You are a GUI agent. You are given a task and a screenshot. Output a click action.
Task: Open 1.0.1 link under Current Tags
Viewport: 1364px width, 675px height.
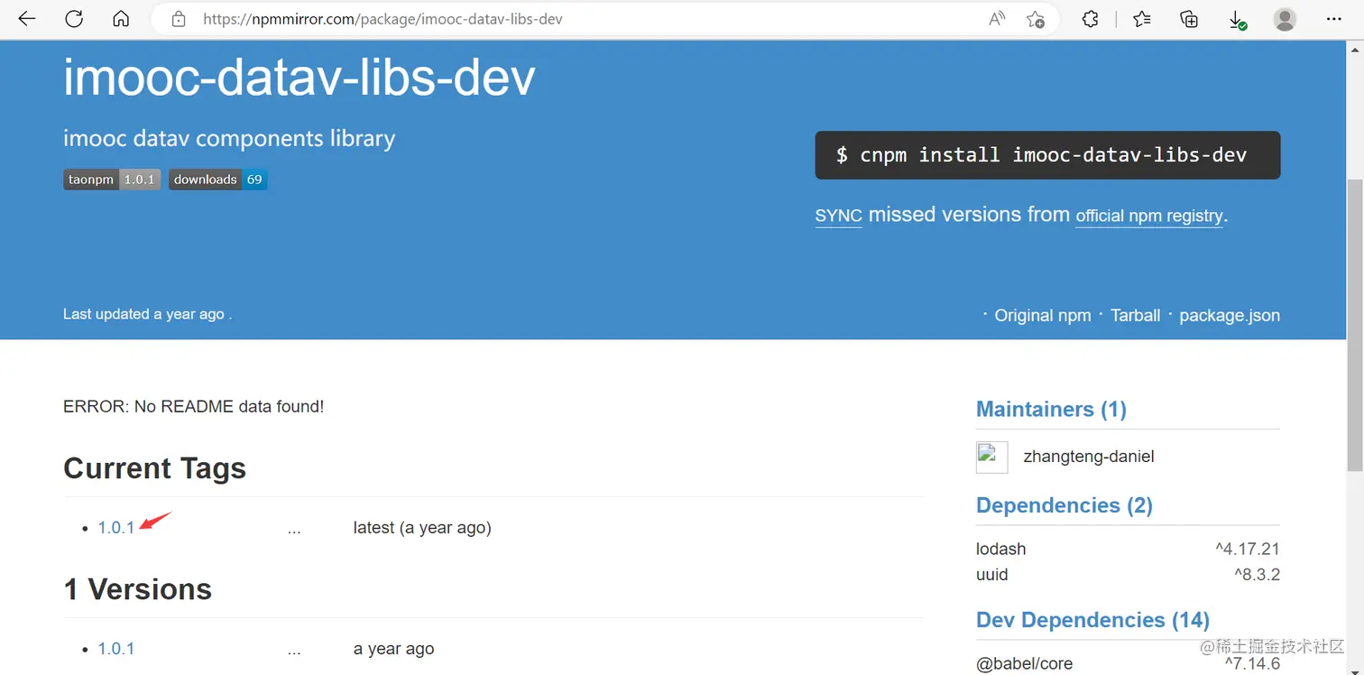point(116,528)
